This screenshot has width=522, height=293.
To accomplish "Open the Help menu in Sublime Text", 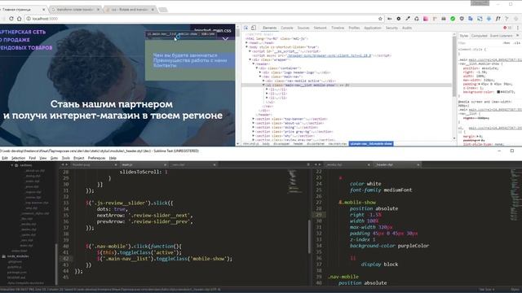I will click(x=113, y=158).
